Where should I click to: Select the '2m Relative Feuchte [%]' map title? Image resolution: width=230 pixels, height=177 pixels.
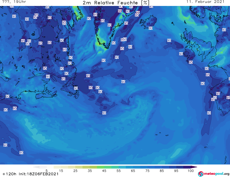pyautogui.click(x=116, y=3)
